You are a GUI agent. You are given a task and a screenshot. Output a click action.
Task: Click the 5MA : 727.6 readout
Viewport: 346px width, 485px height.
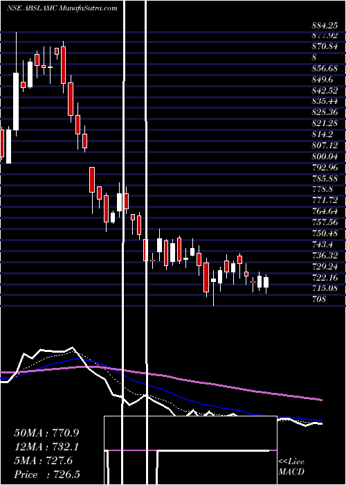click(x=43, y=461)
